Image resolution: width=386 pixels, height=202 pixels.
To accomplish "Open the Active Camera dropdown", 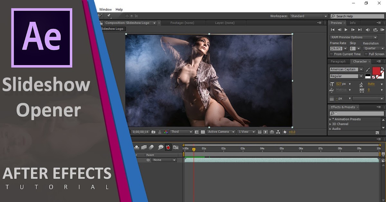I will 221,132.
